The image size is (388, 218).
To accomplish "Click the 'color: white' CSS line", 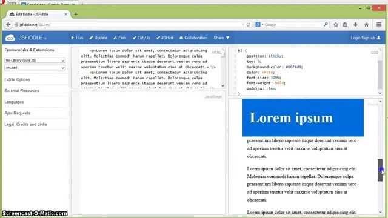I will click(x=261, y=73).
